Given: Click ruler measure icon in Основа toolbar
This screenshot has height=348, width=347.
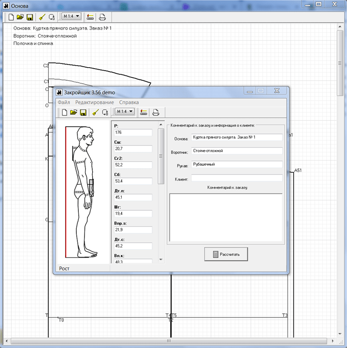Looking at the screenshot, I should click(90, 17).
